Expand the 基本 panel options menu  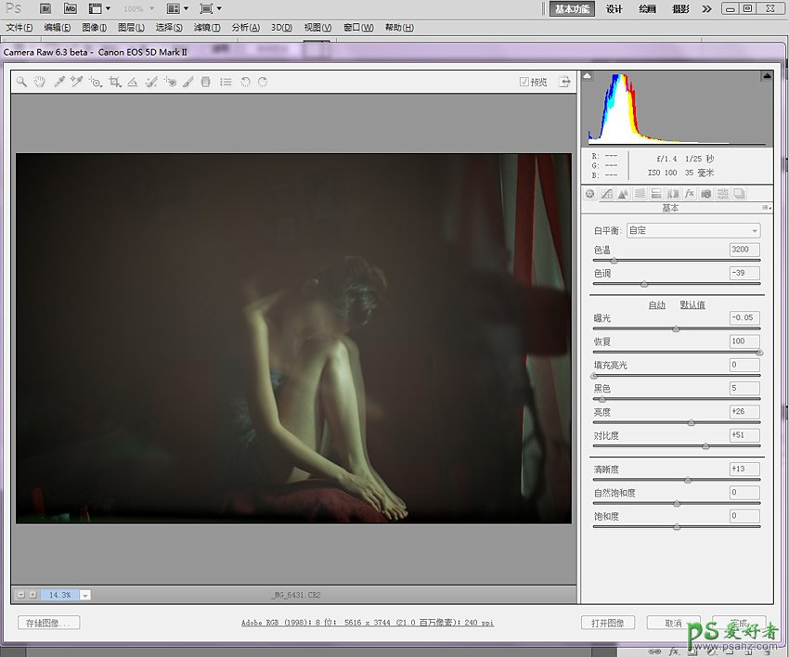766,208
